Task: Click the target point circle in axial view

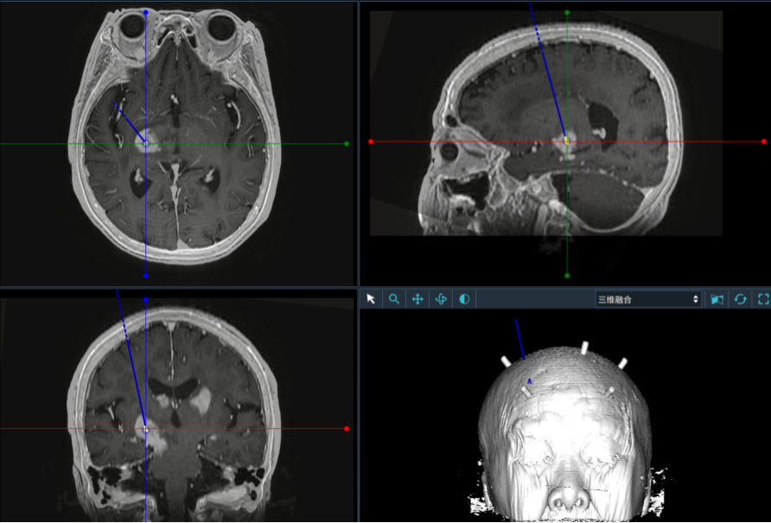Action: [145, 144]
